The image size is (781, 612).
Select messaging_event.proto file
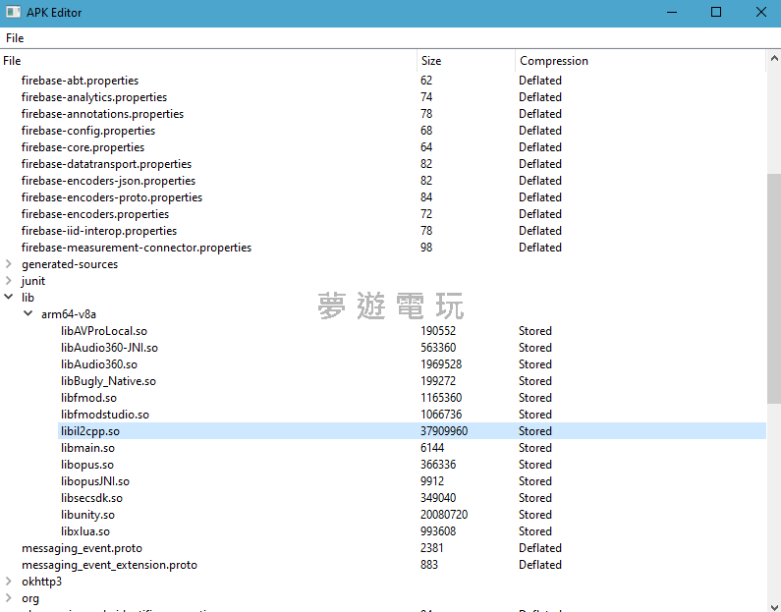point(82,548)
